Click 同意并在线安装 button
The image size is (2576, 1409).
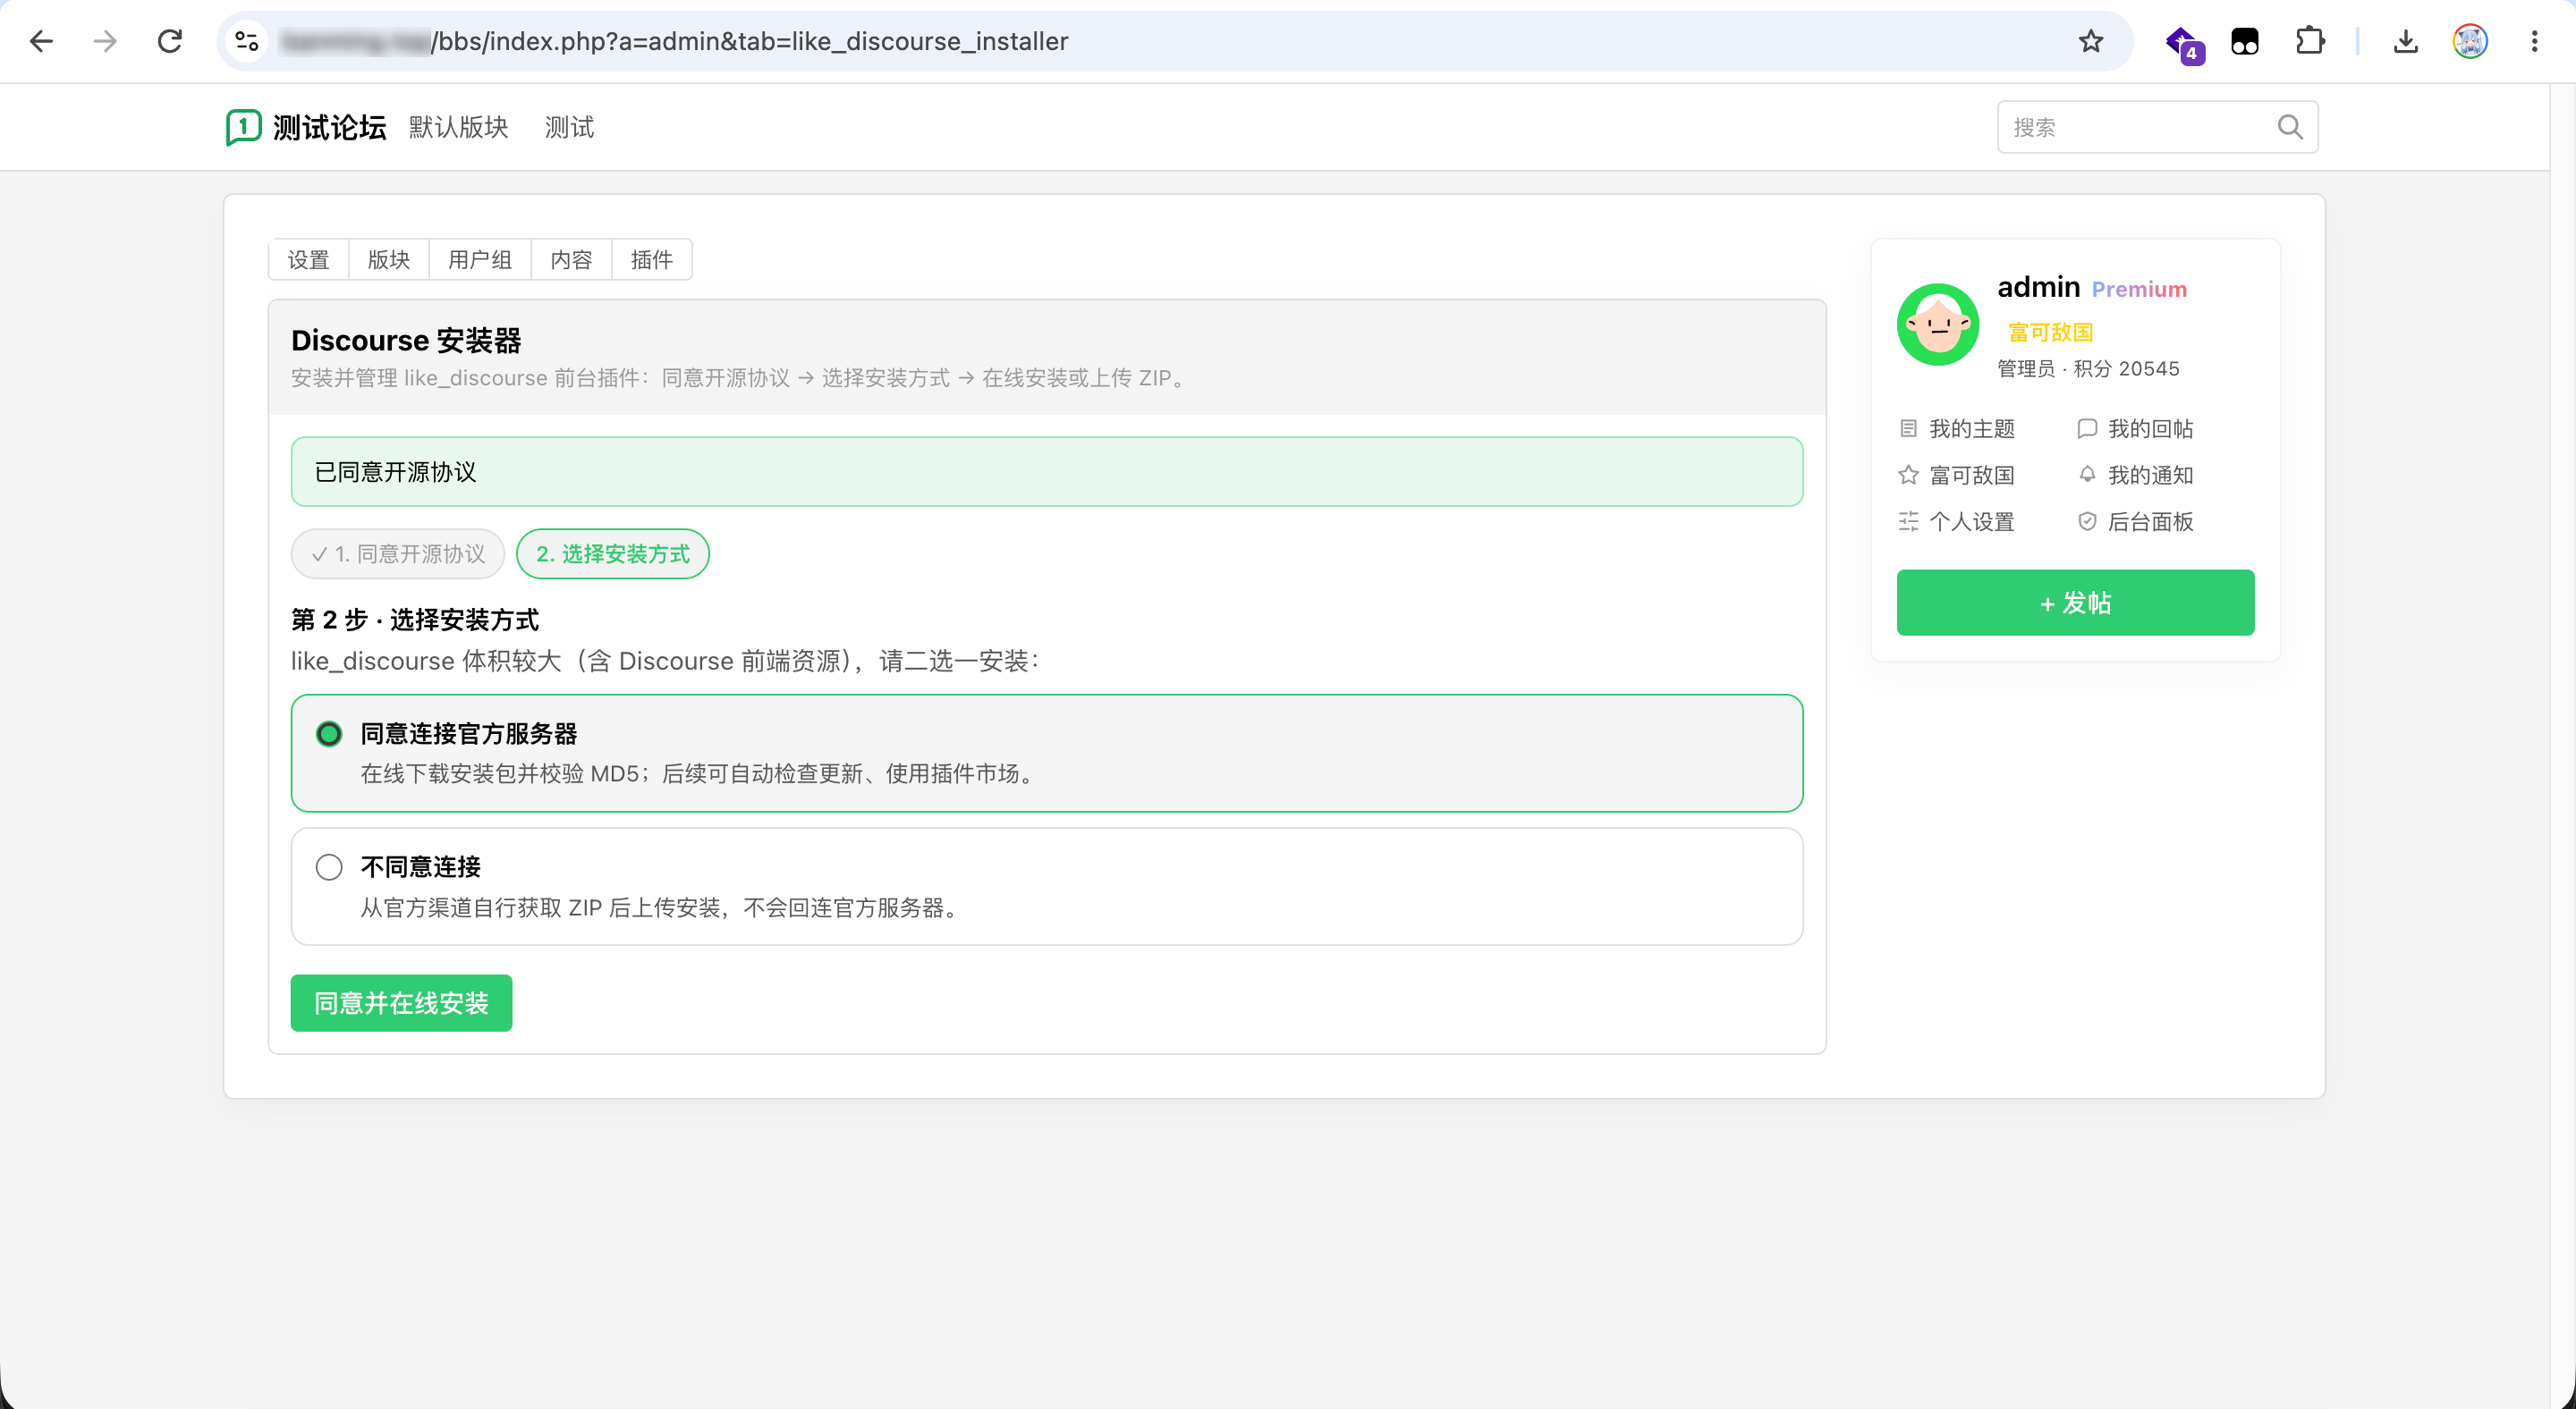[x=401, y=1003]
